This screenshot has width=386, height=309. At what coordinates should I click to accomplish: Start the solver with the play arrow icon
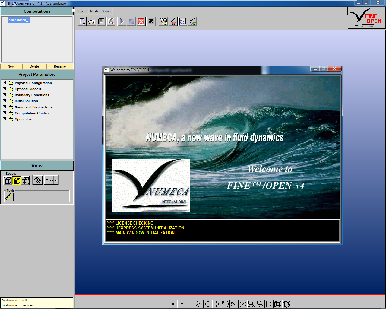point(122,21)
